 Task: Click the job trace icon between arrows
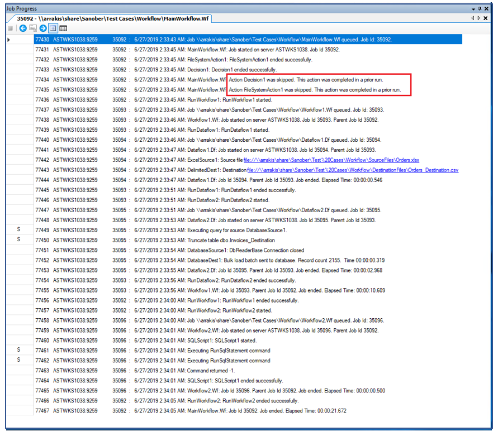(x=33, y=28)
